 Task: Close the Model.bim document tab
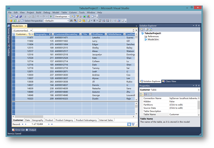(x=26, y=26)
